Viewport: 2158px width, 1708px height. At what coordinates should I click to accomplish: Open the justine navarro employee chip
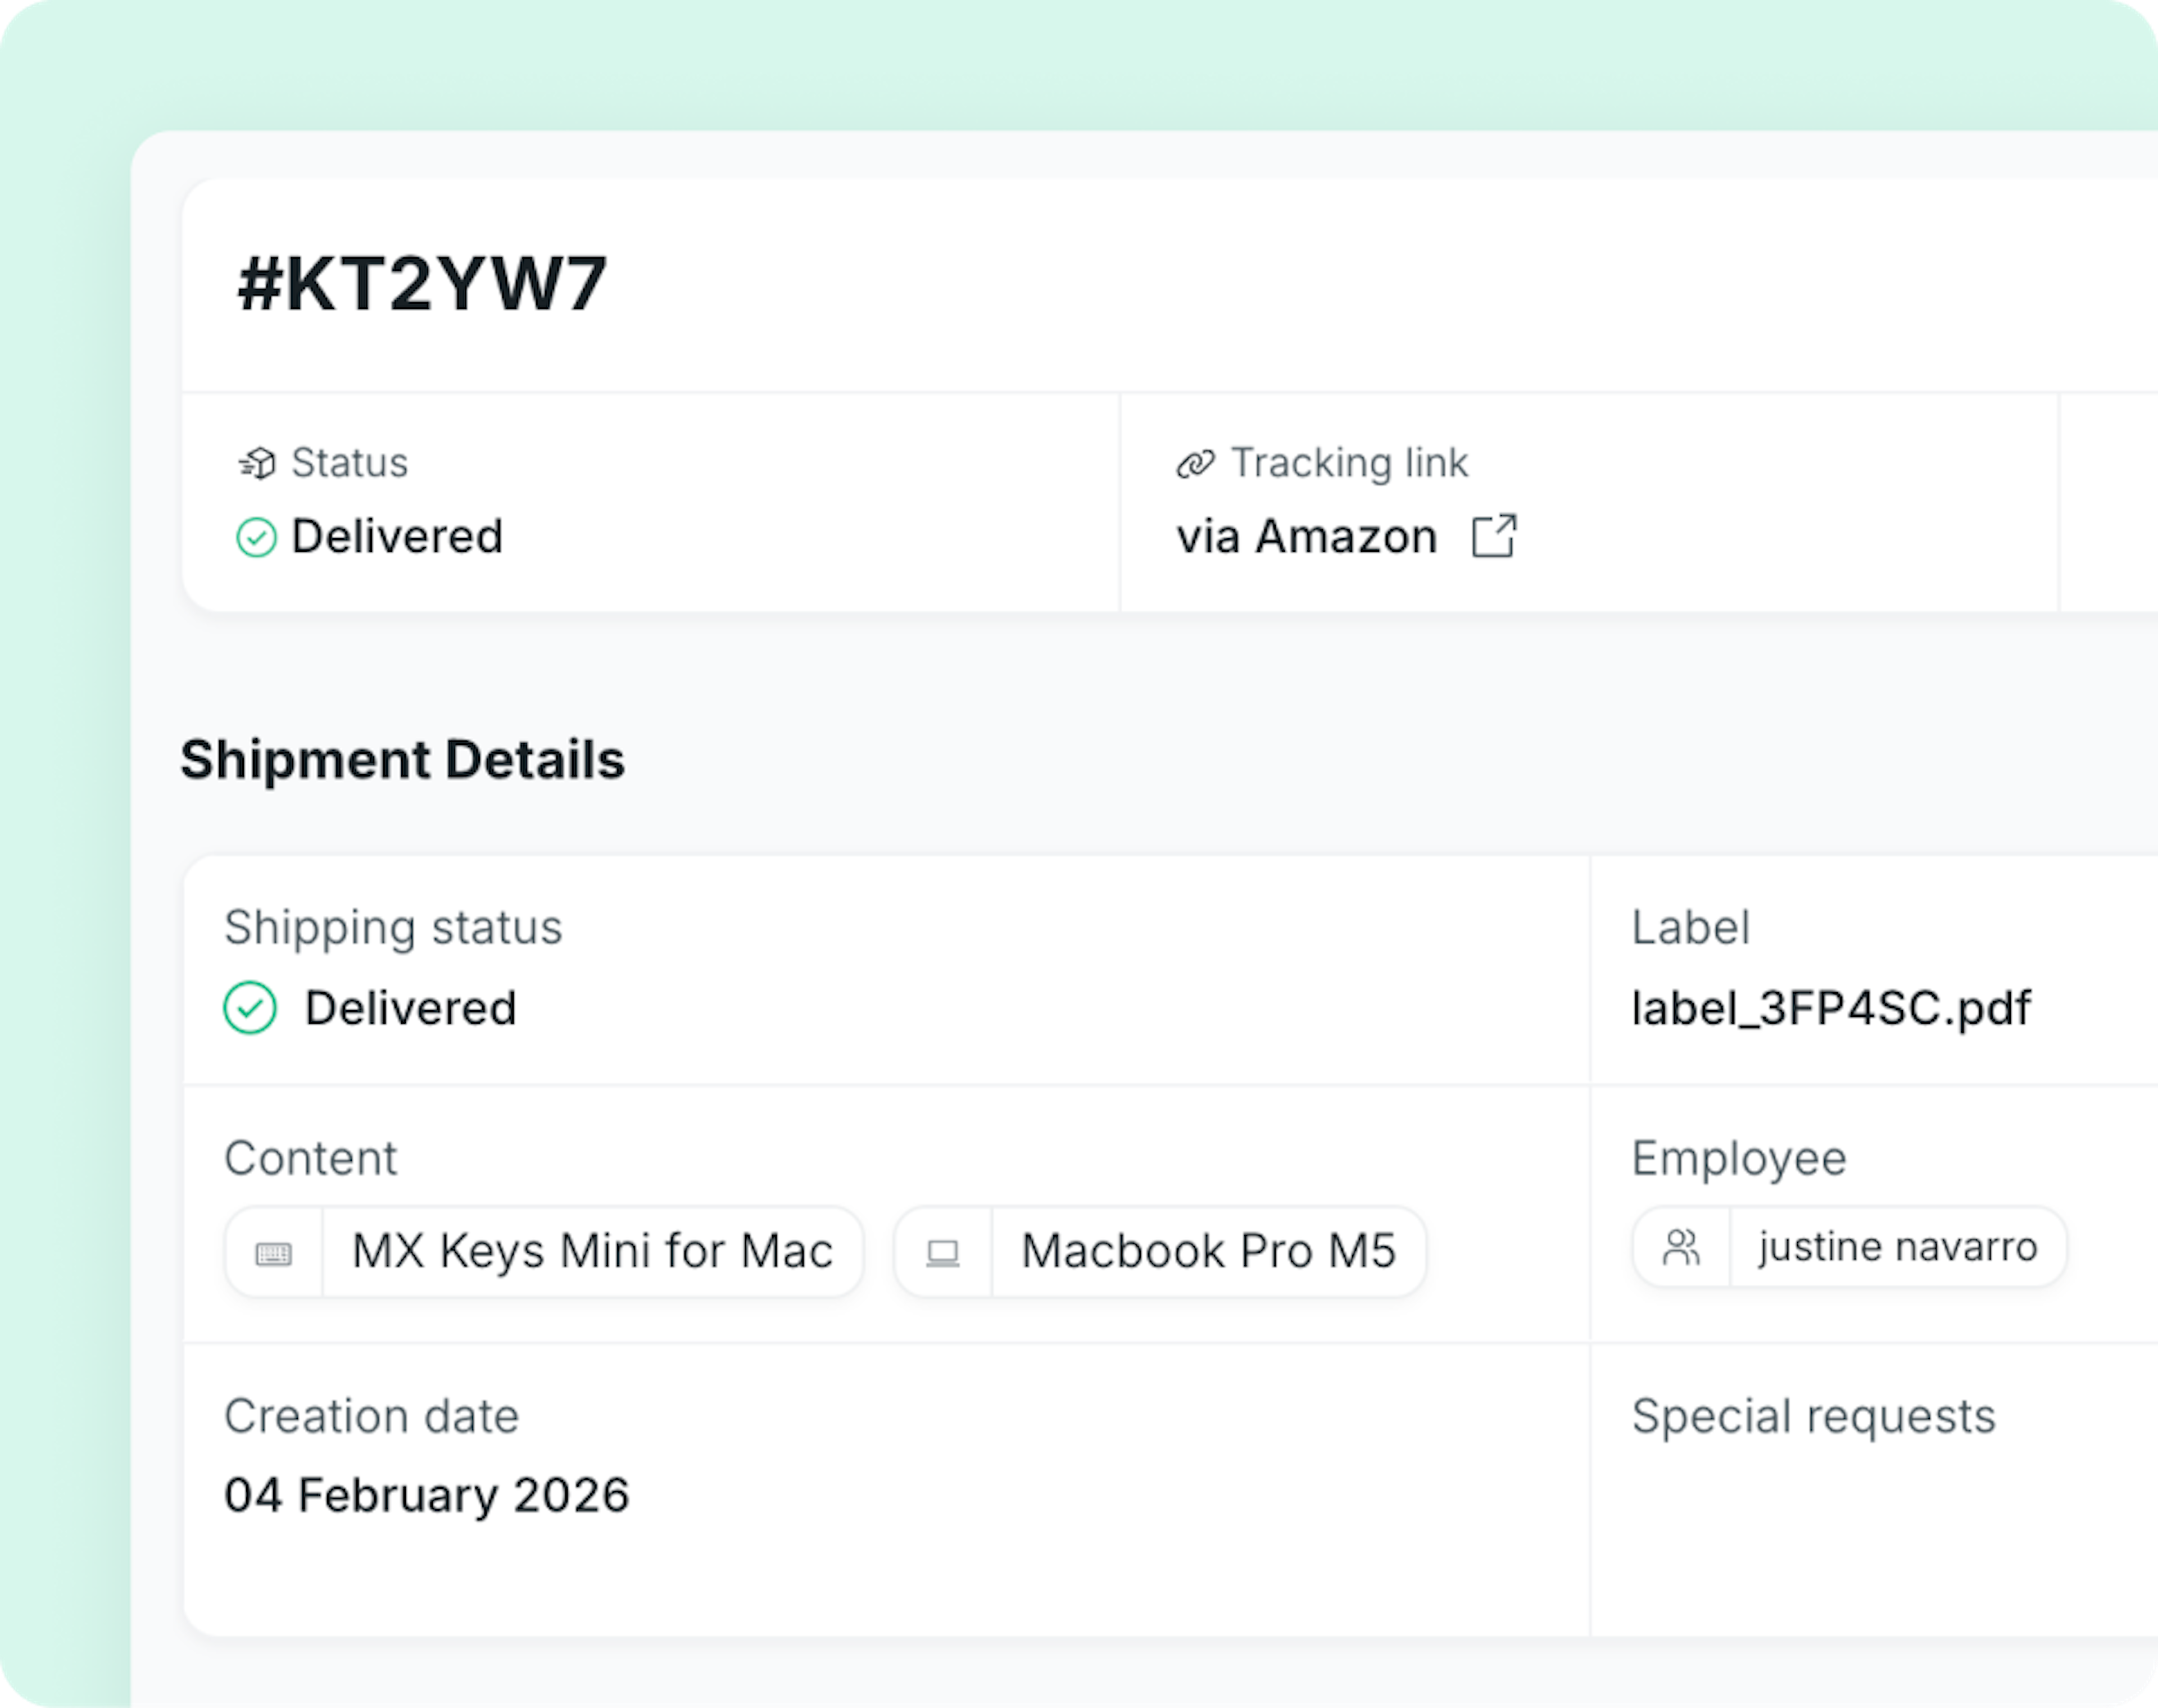(1897, 1247)
